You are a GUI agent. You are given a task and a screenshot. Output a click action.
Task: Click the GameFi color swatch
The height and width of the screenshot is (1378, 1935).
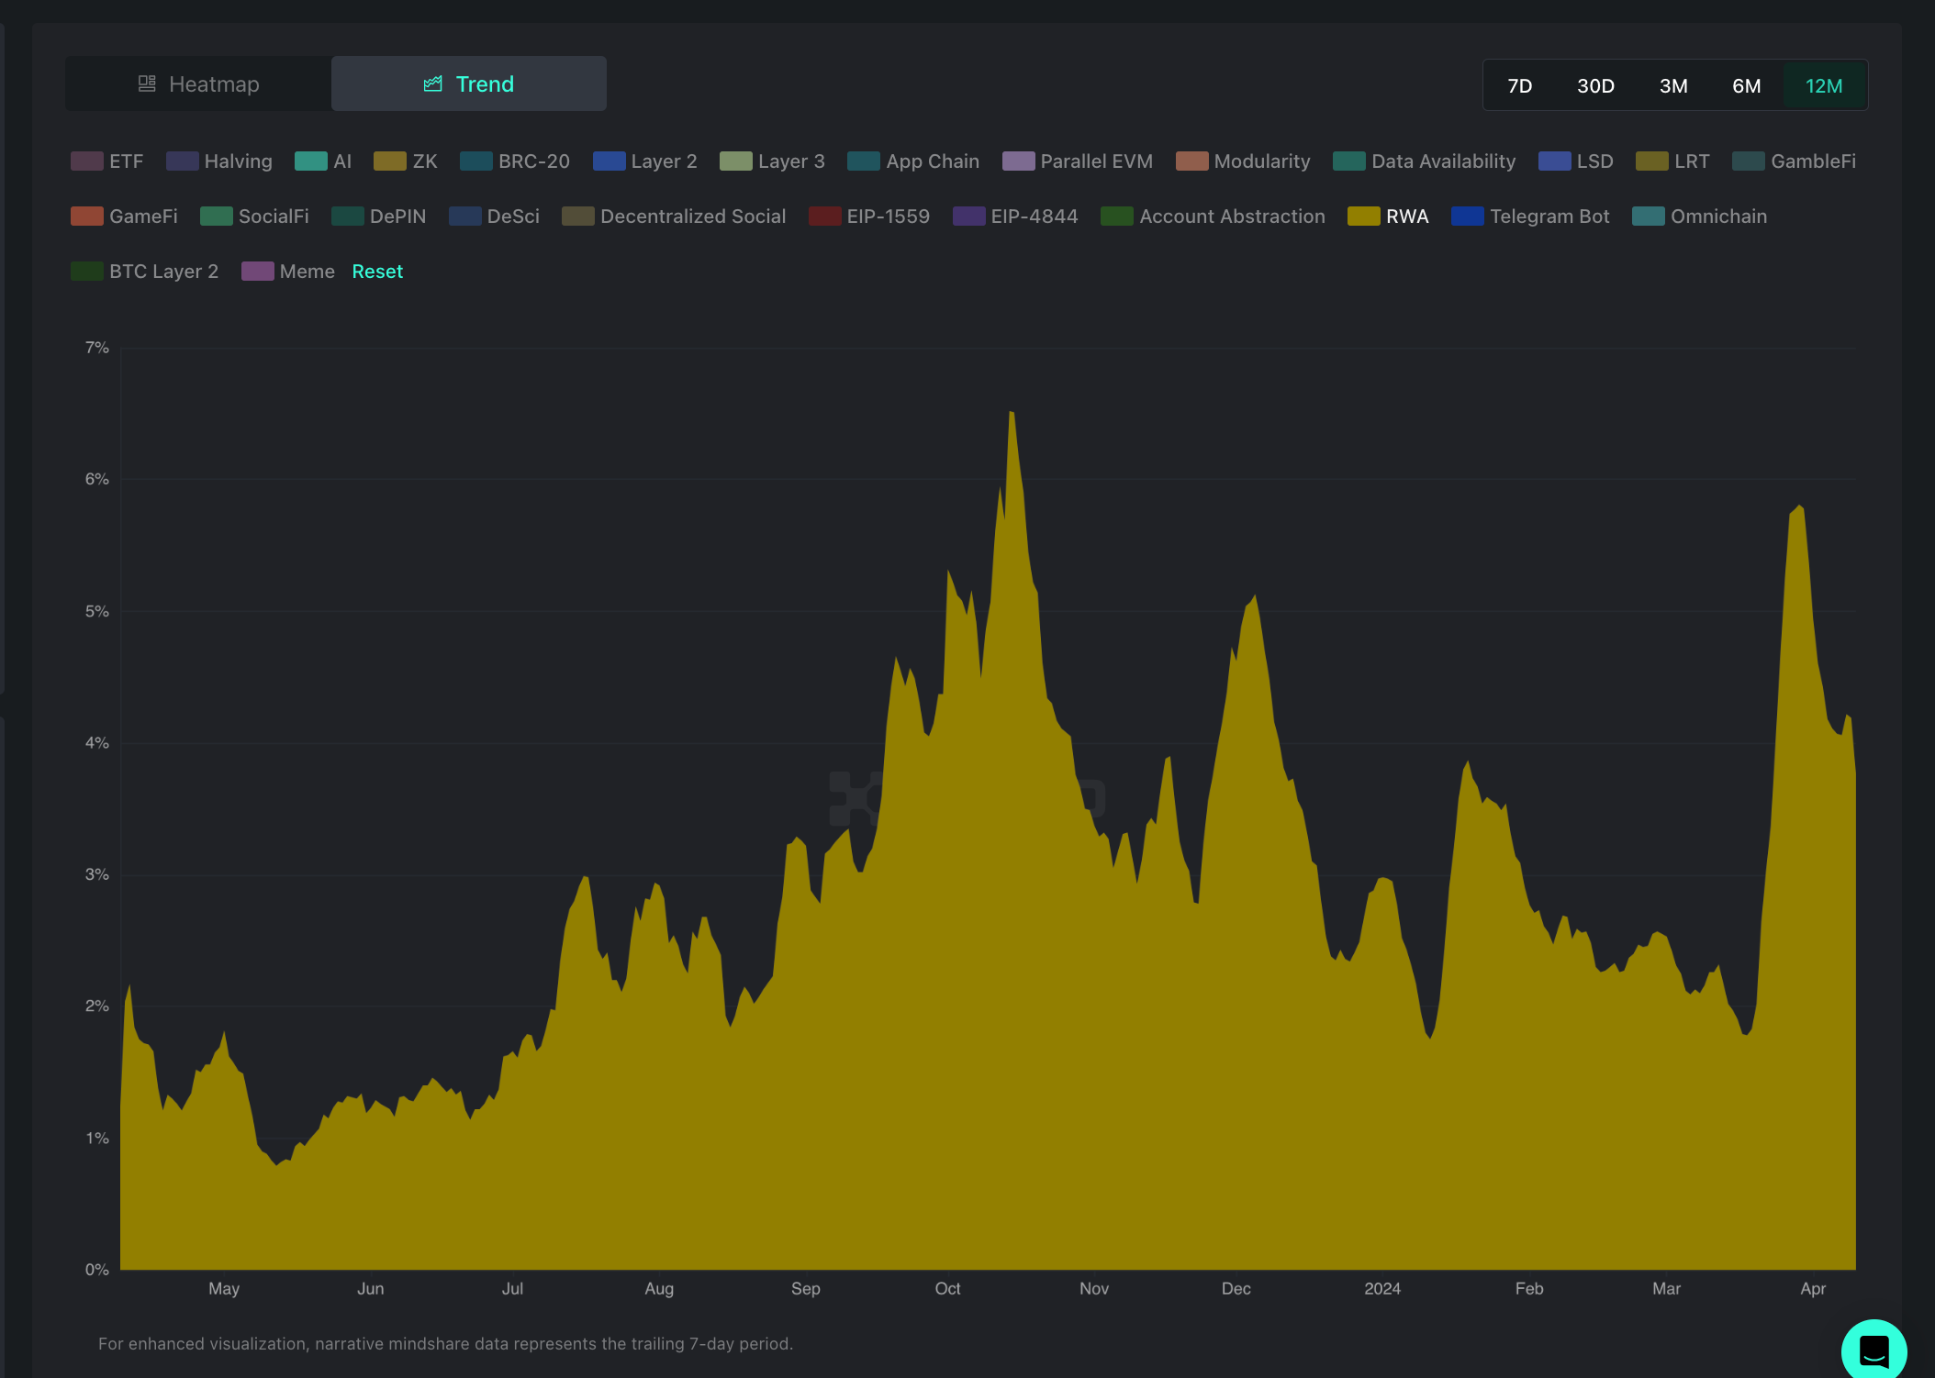pos(87,217)
